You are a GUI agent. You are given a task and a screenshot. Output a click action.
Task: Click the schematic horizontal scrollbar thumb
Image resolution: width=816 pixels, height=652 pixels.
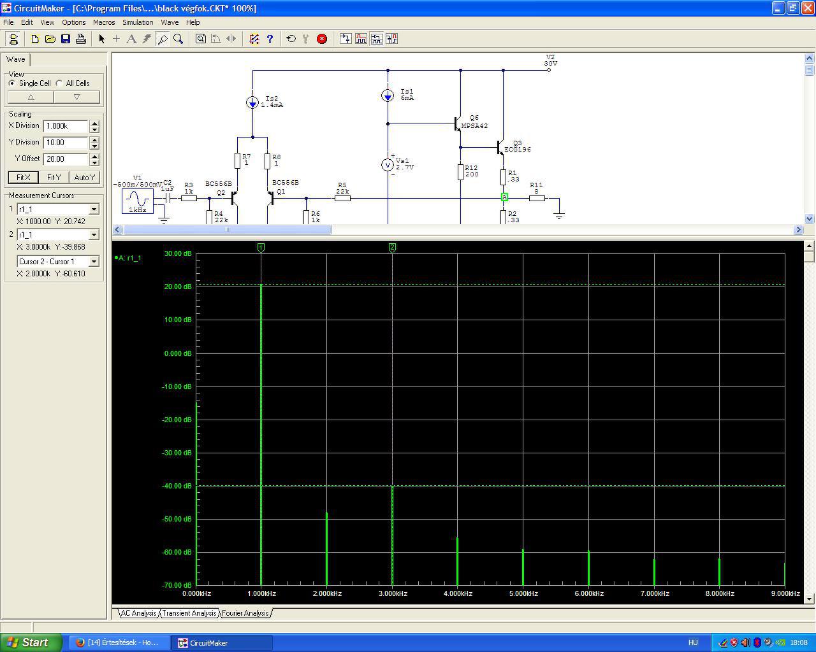point(227,229)
